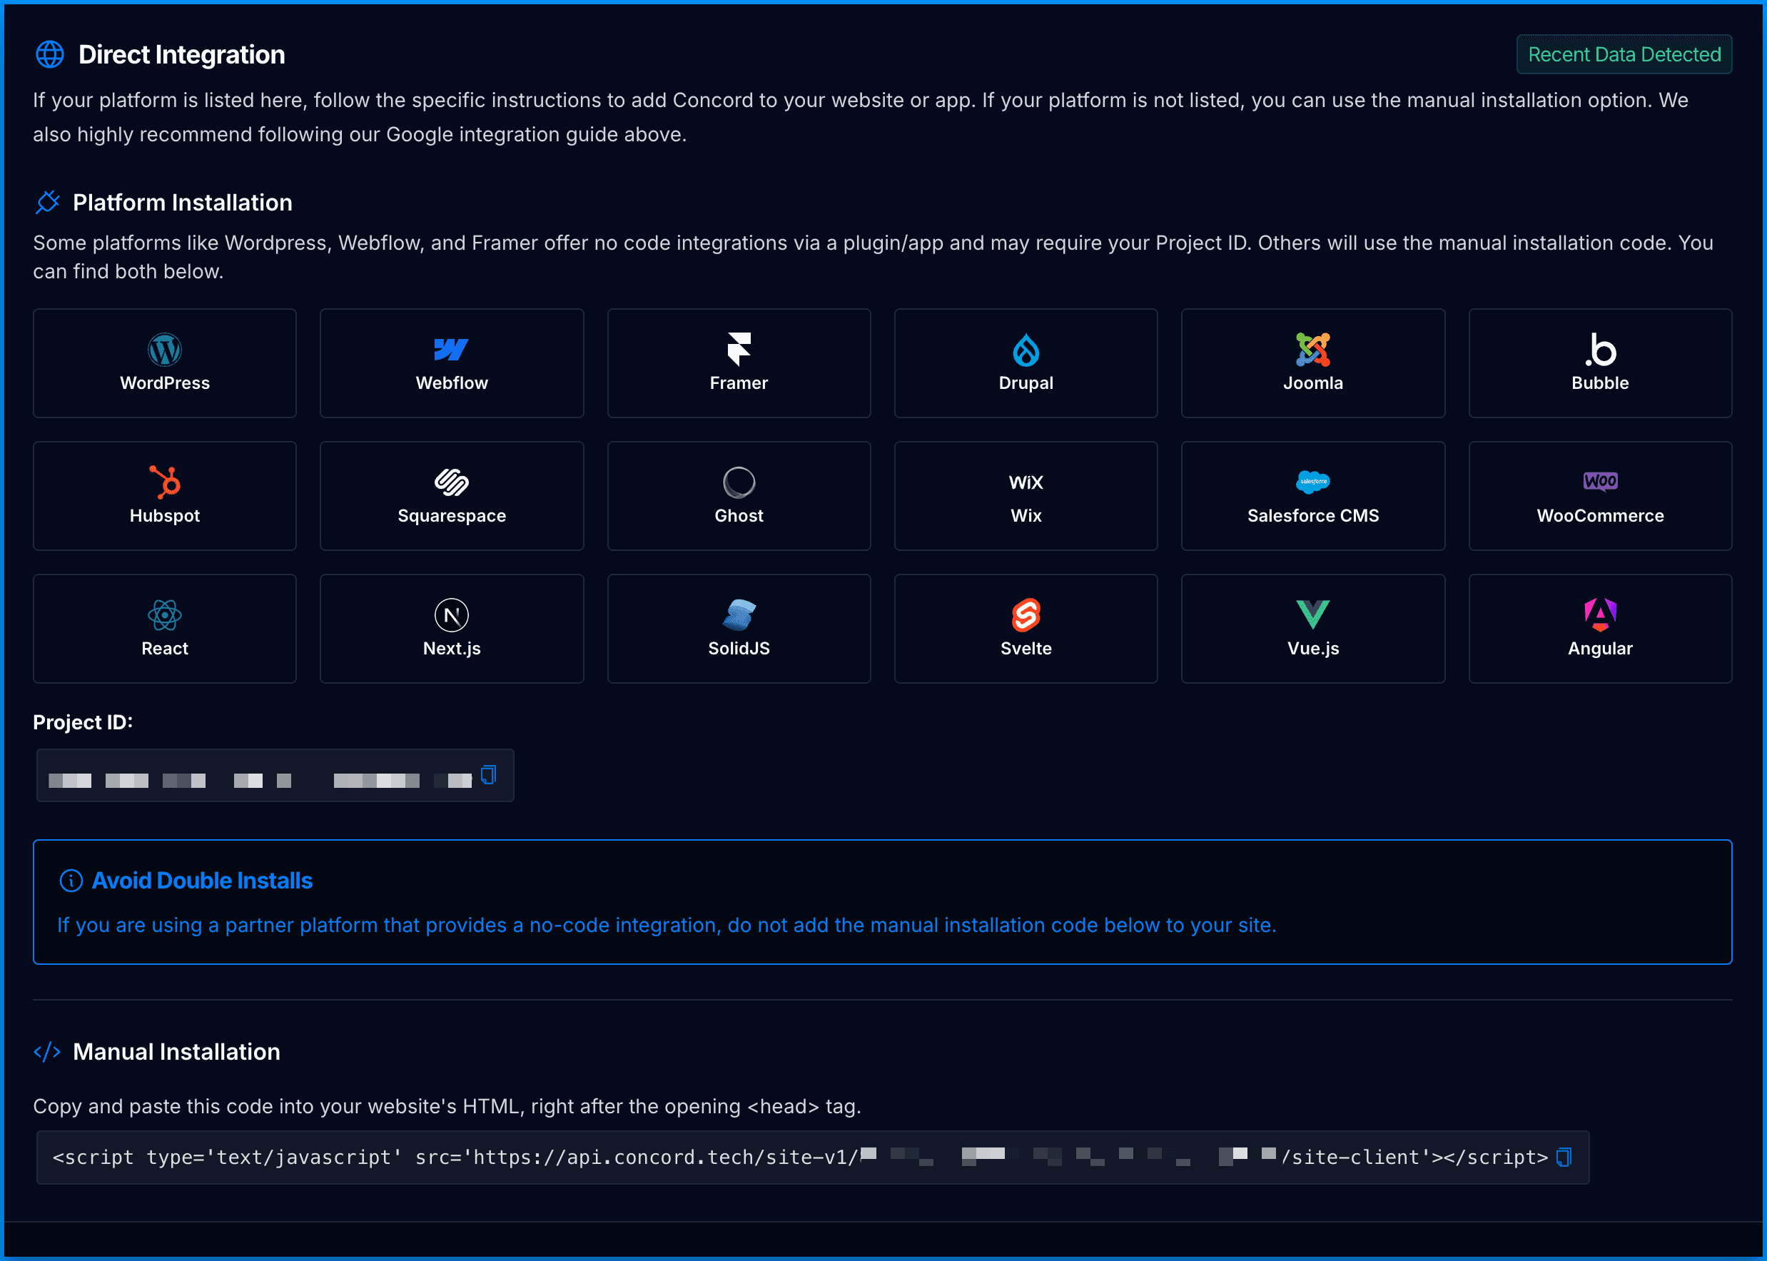Click the Avoid Double Installs info icon
Screen dimensions: 1767x1261
pyautogui.click(x=71, y=881)
